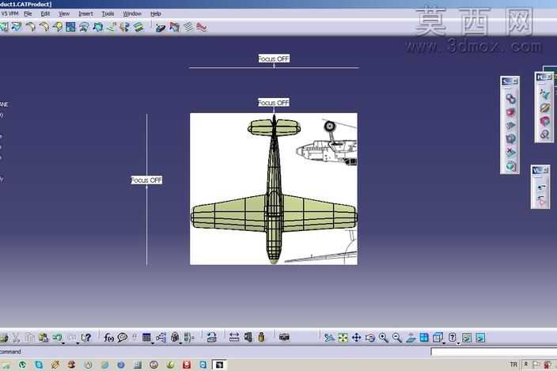
Task: Focus the command input field at bottom right
Action: tap(494, 351)
